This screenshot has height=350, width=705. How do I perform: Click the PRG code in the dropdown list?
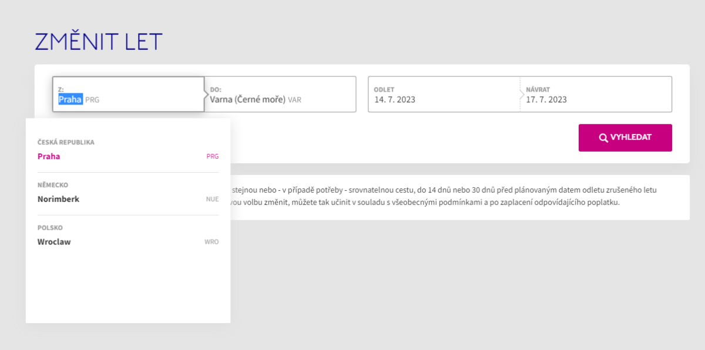212,157
